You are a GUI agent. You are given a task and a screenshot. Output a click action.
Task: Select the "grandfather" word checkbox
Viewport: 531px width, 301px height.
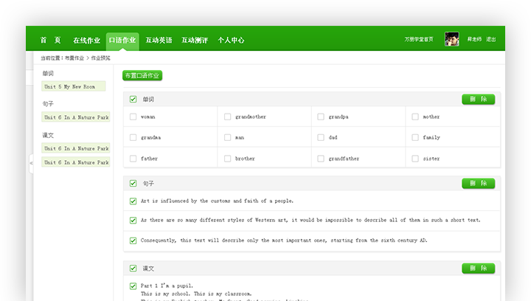[x=321, y=159]
